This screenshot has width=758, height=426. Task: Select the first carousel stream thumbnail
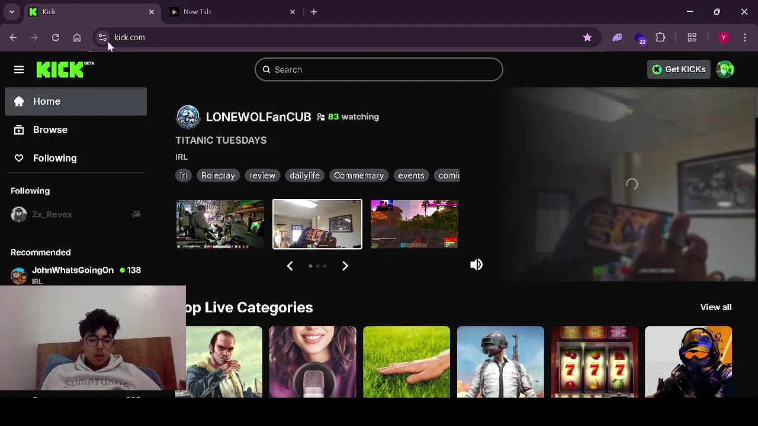tap(220, 224)
